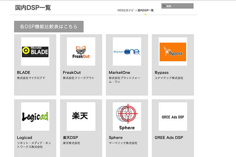Screen dimensions: 236x157
Task: Open the Sphere title link
Action: pyautogui.click(x=115, y=138)
